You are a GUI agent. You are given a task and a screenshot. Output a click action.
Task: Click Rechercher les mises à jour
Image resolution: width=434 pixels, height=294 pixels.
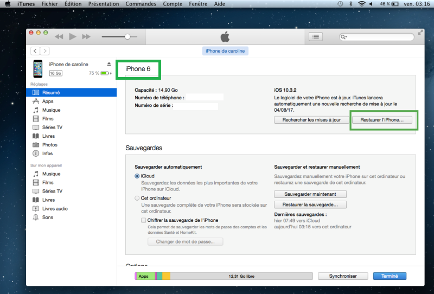point(311,120)
